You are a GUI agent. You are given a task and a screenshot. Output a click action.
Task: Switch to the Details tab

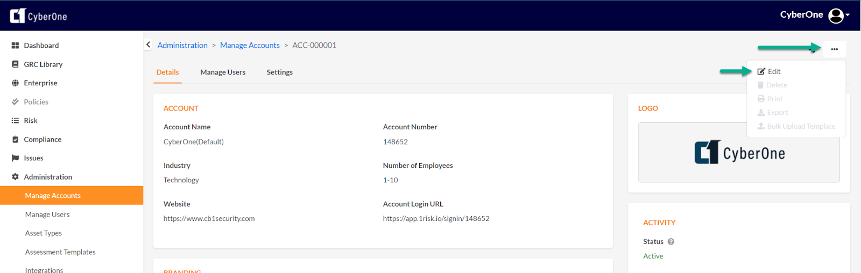click(x=167, y=72)
